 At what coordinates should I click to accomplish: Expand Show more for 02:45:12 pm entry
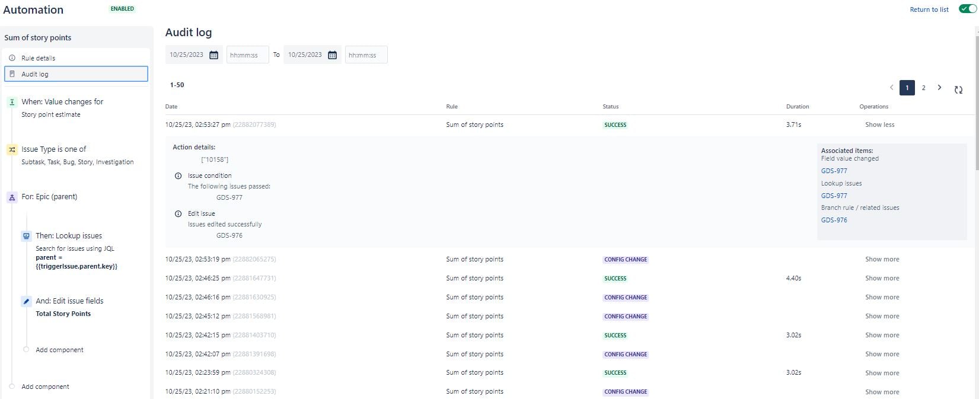pyautogui.click(x=882, y=316)
